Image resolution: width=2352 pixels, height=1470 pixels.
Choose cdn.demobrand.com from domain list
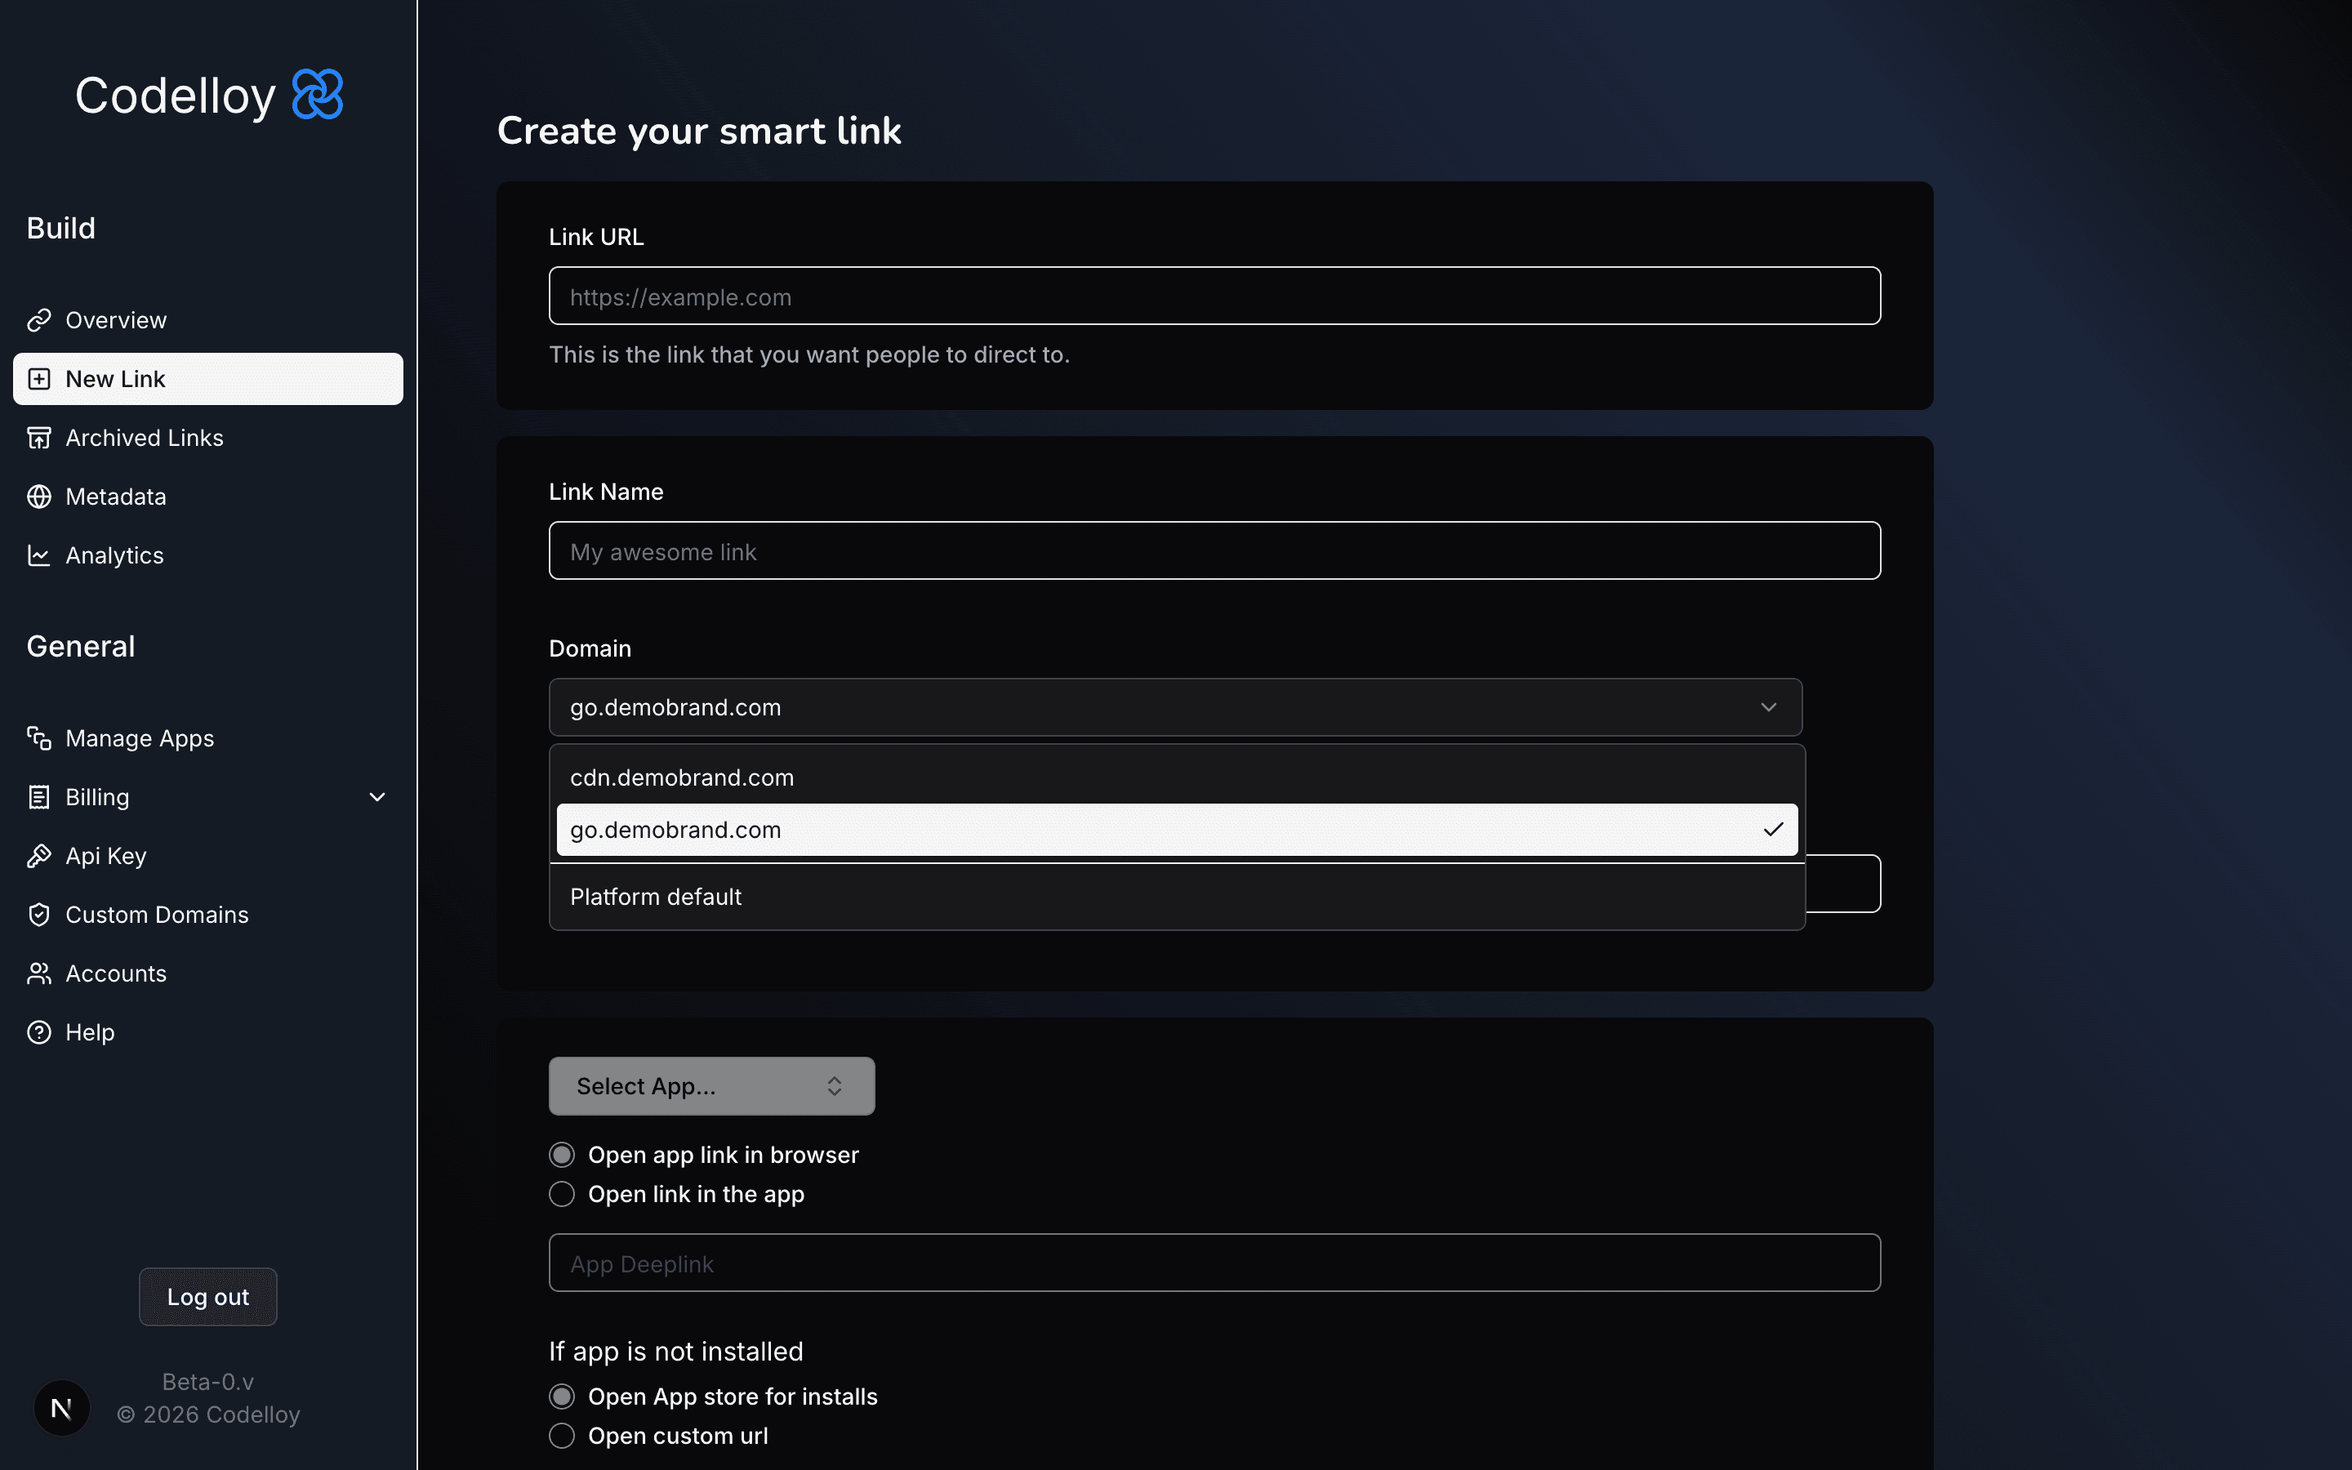coord(1177,777)
